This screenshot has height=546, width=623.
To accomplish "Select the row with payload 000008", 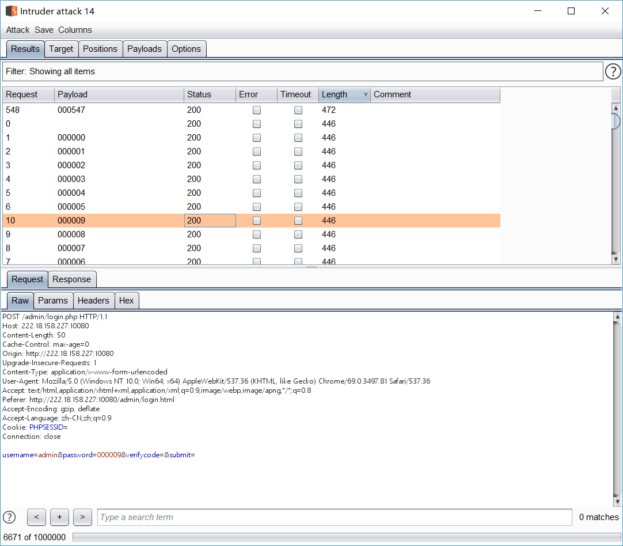I will point(251,234).
